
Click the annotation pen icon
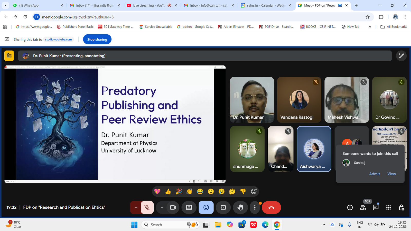click(x=401, y=56)
